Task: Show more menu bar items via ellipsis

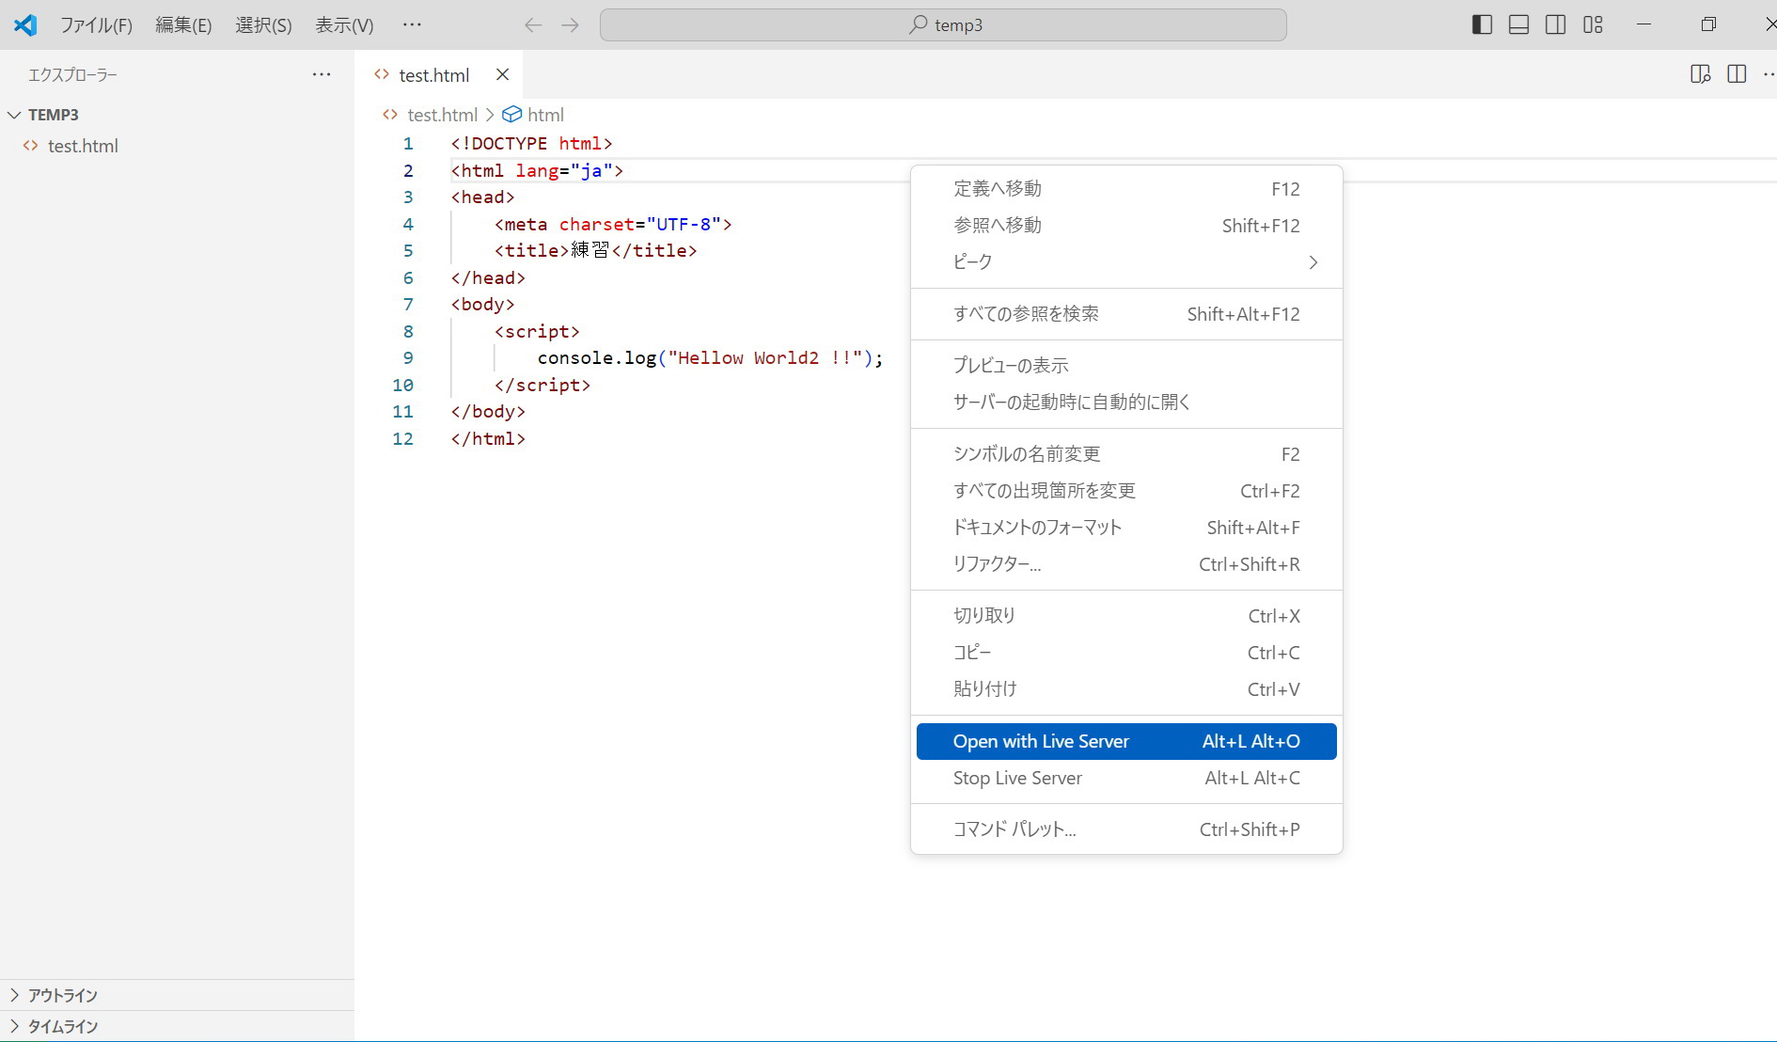Action: 412,25
